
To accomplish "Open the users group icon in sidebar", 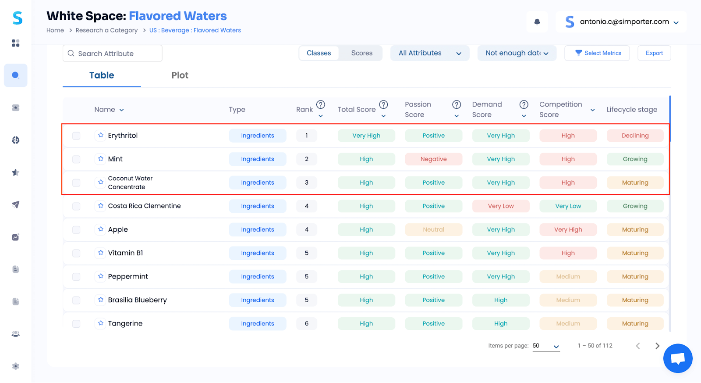I will coord(16,334).
